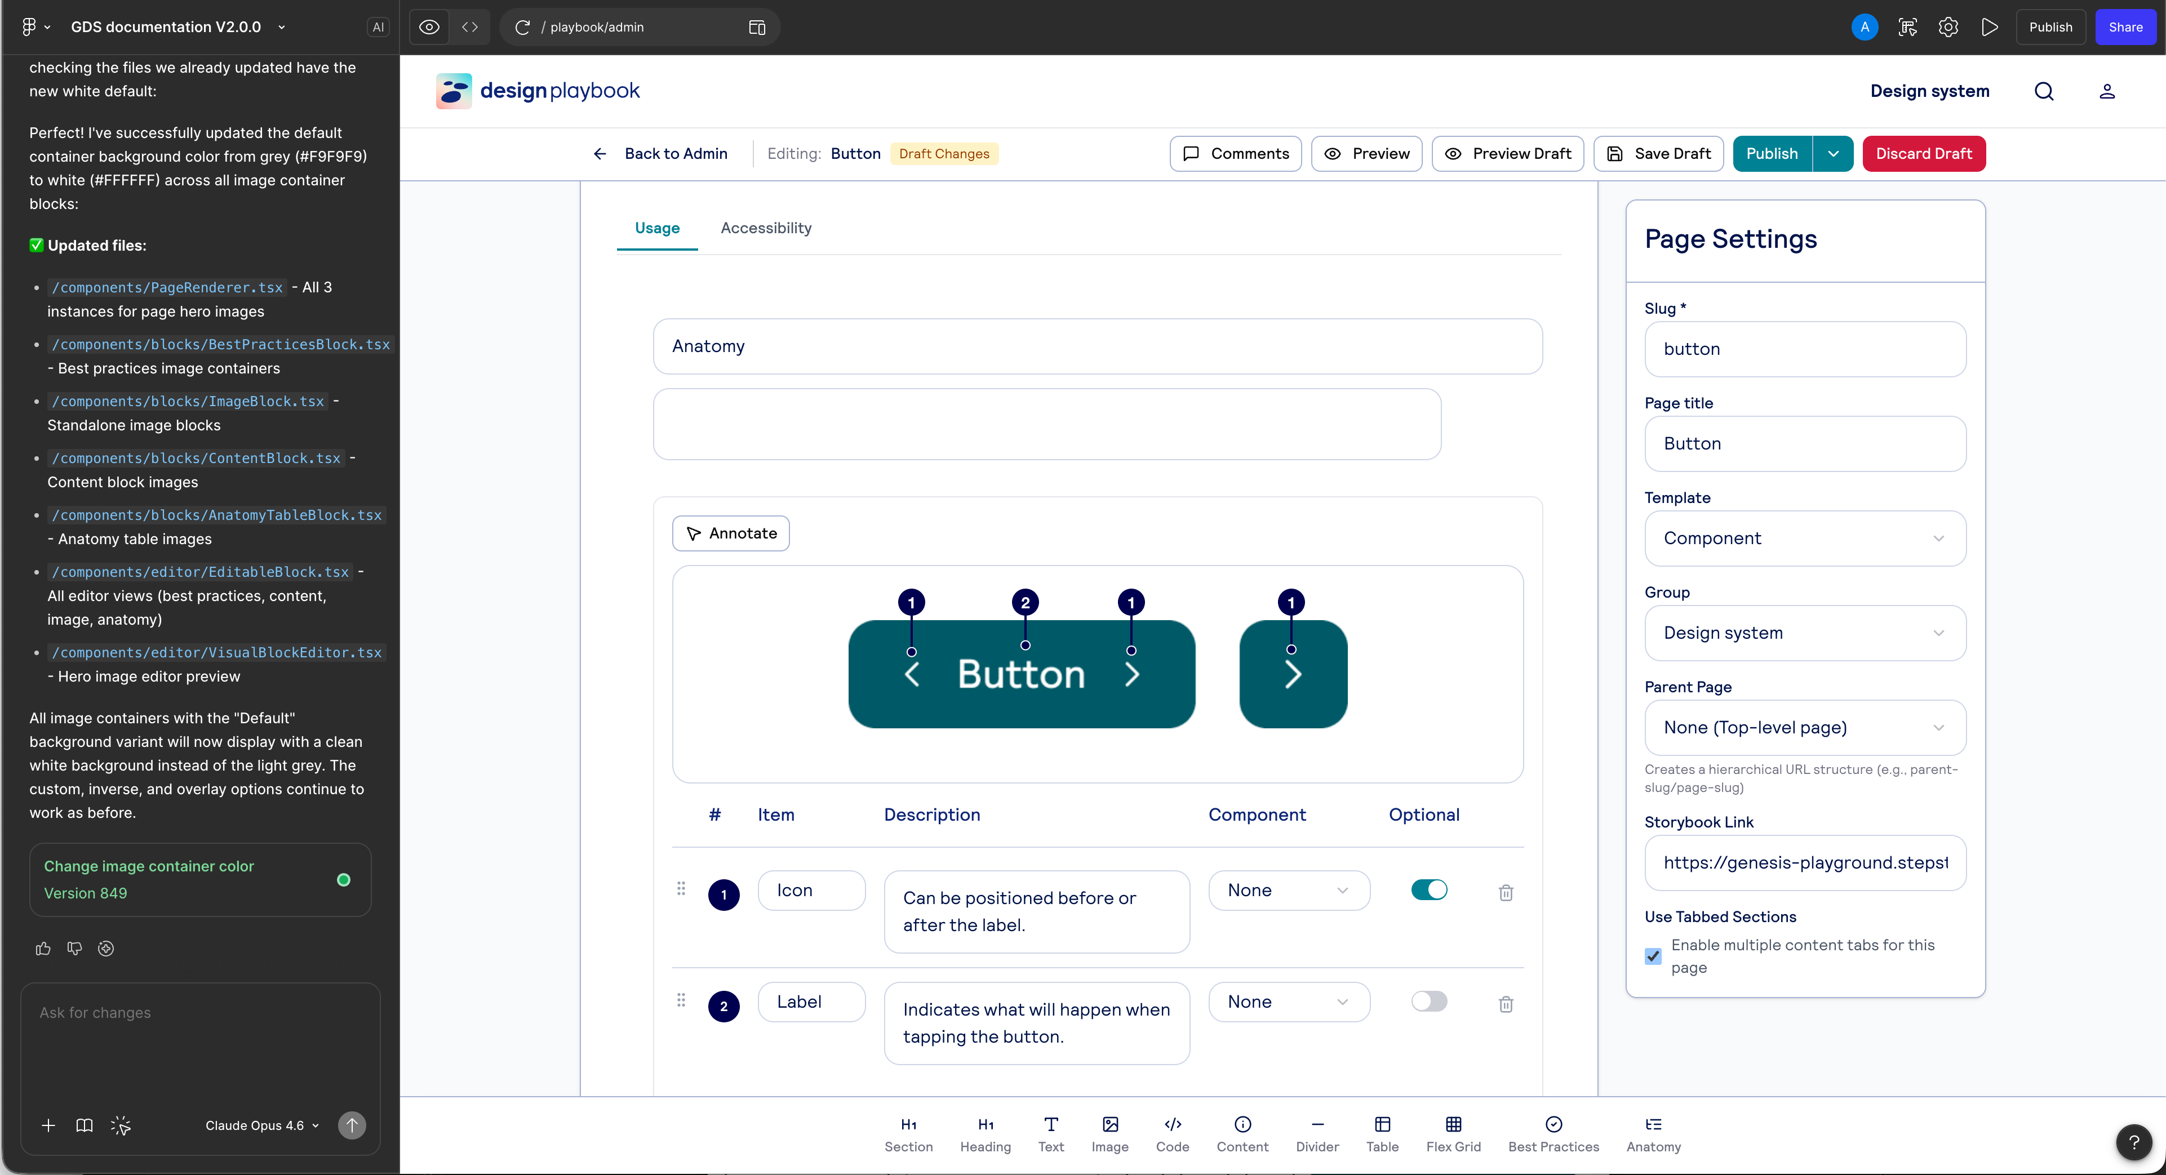Insert a Best Practices block
This screenshot has height=1175, width=2166.
(1553, 1134)
